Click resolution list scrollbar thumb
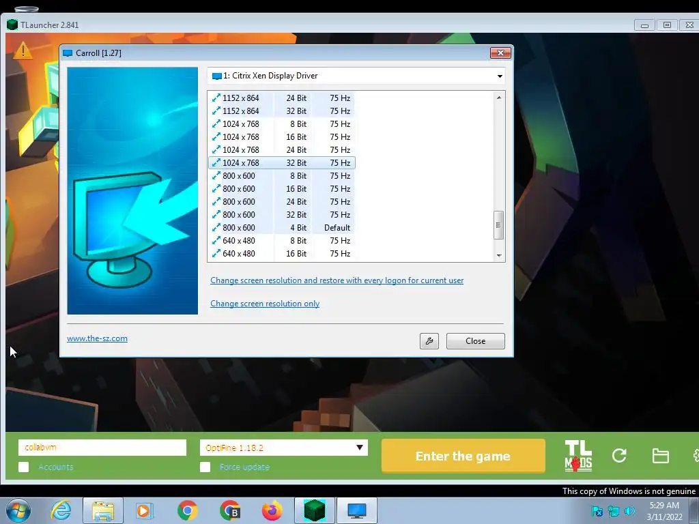Screen dimensions: 699x524 499,225
